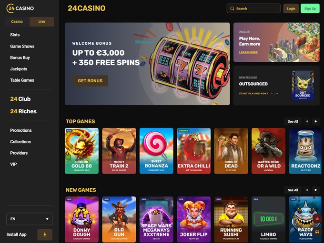The image size is (324, 243).
Task: Select Providers in sidebar menu
Action: tap(19, 153)
